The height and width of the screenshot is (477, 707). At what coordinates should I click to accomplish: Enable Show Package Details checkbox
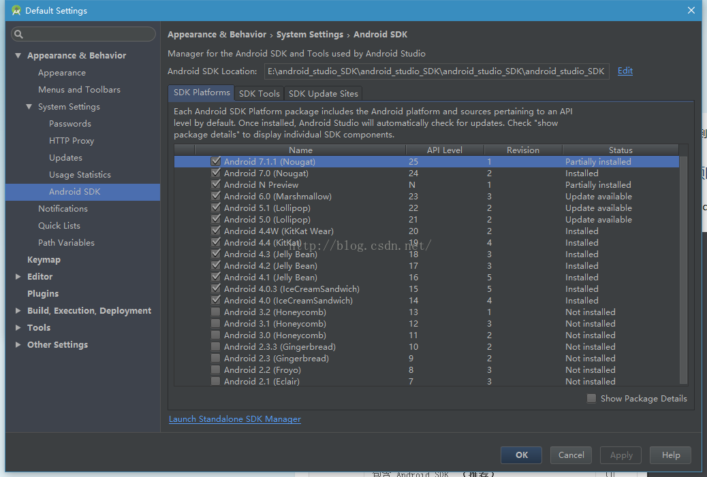591,398
